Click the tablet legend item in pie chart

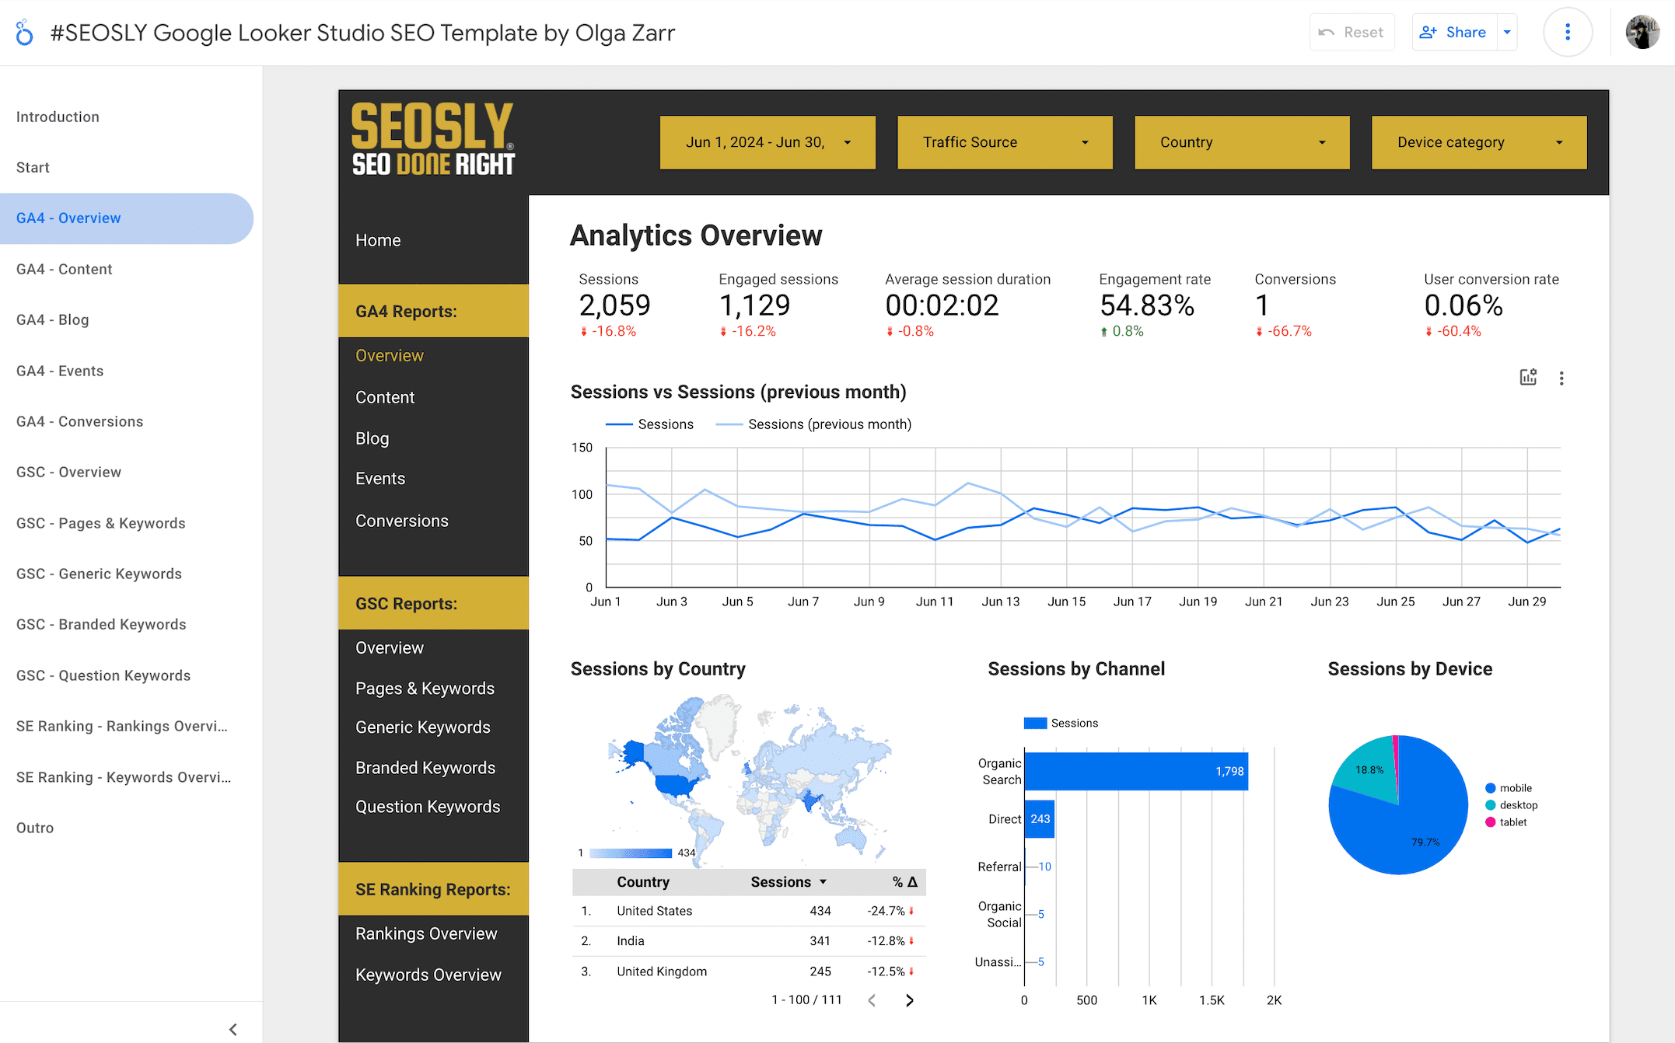click(1505, 822)
